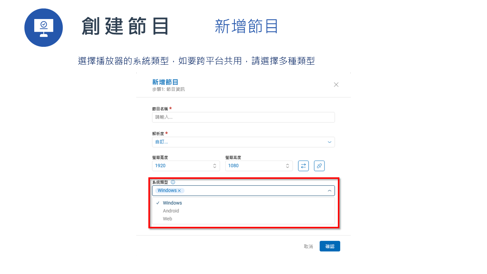The image size is (487, 274).
Task: Deselect the checked Windows option
Action: click(172, 203)
